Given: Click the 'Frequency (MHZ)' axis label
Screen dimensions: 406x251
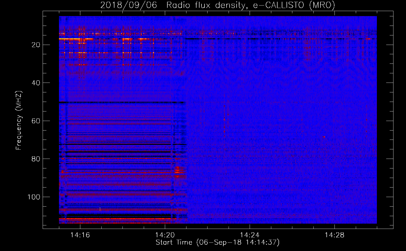Looking at the screenshot, I should point(19,120).
